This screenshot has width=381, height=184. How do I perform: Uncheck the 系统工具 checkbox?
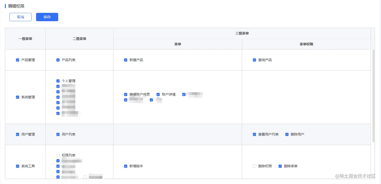18,166
